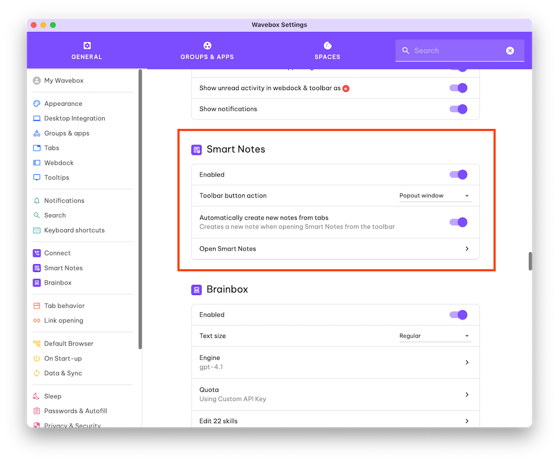This screenshot has width=559, height=463.
Task: Select Appearance in the sidebar
Action: pos(63,104)
